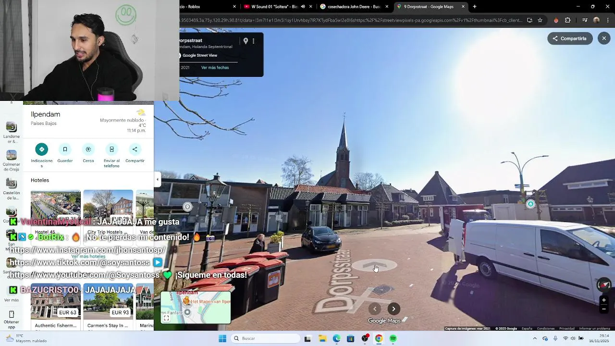Screen dimensions: 615x346
Task: Open Landsmeer recent item in sidebar
Action: point(11,133)
